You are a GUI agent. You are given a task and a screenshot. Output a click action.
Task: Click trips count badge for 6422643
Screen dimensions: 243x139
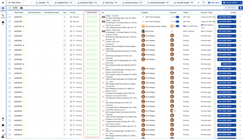coord(65,45)
